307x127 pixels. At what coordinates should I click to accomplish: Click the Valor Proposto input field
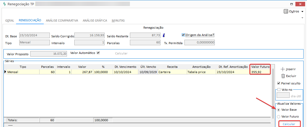49,54
